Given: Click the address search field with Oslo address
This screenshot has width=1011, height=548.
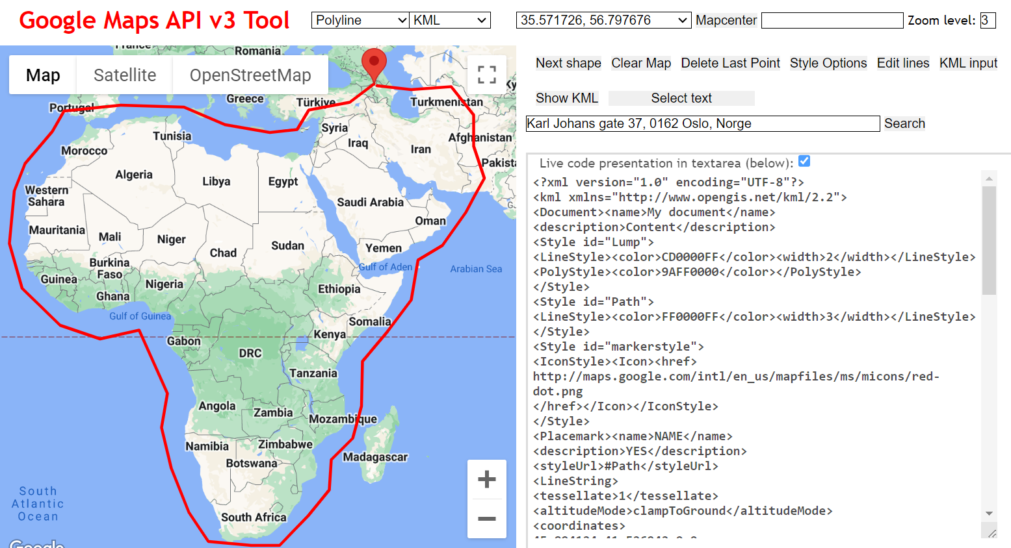Looking at the screenshot, I should click(703, 123).
